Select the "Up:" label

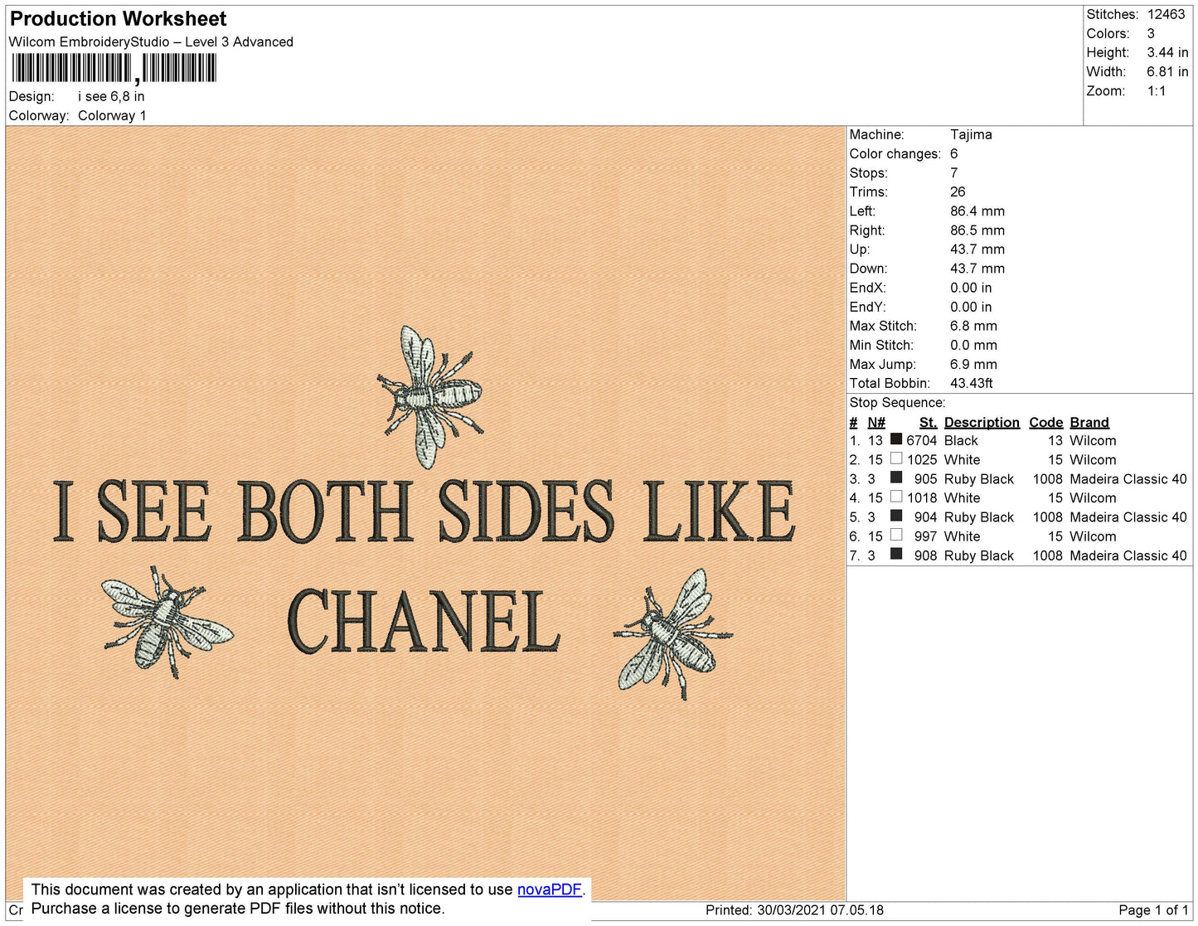pyautogui.click(x=860, y=250)
